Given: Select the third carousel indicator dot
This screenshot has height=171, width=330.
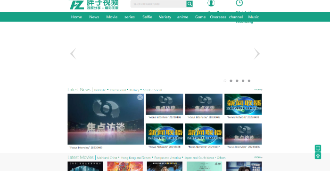Looking at the screenshot, I should click(237, 81).
